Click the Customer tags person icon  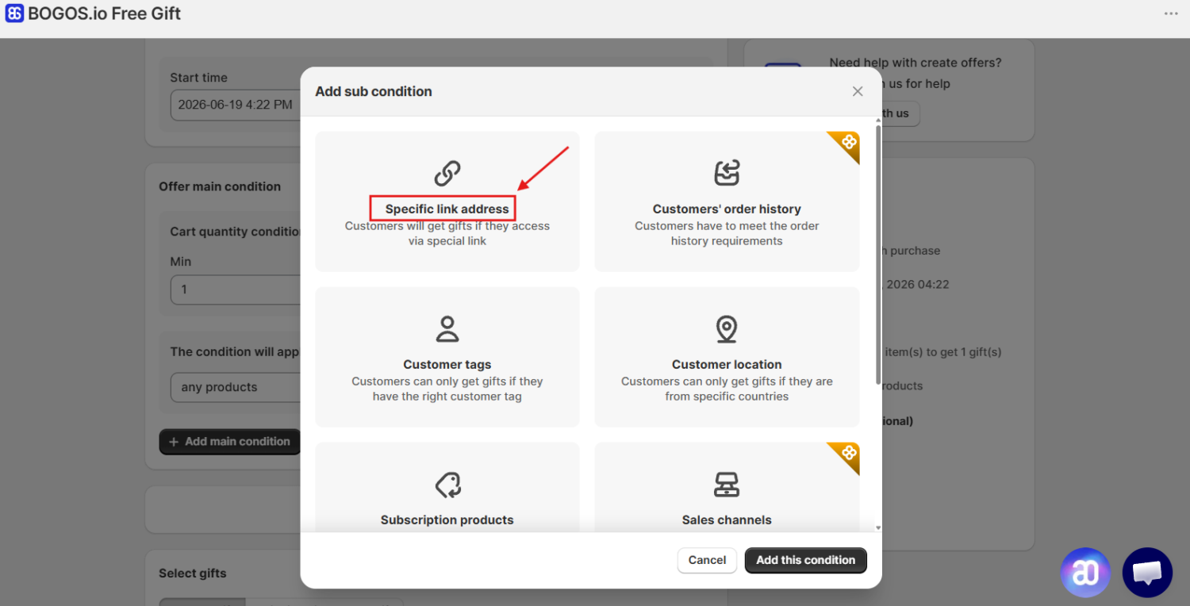[x=447, y=328]
